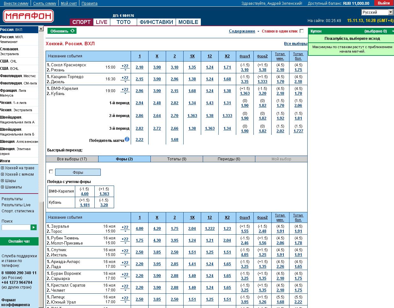This screenshot has width=394, height=308.
Task: Open Результаты Live link
Action: 16,205
